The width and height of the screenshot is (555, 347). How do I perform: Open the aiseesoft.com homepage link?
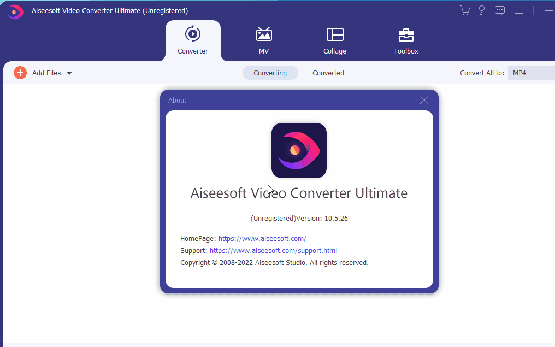(x=262, y=239)
